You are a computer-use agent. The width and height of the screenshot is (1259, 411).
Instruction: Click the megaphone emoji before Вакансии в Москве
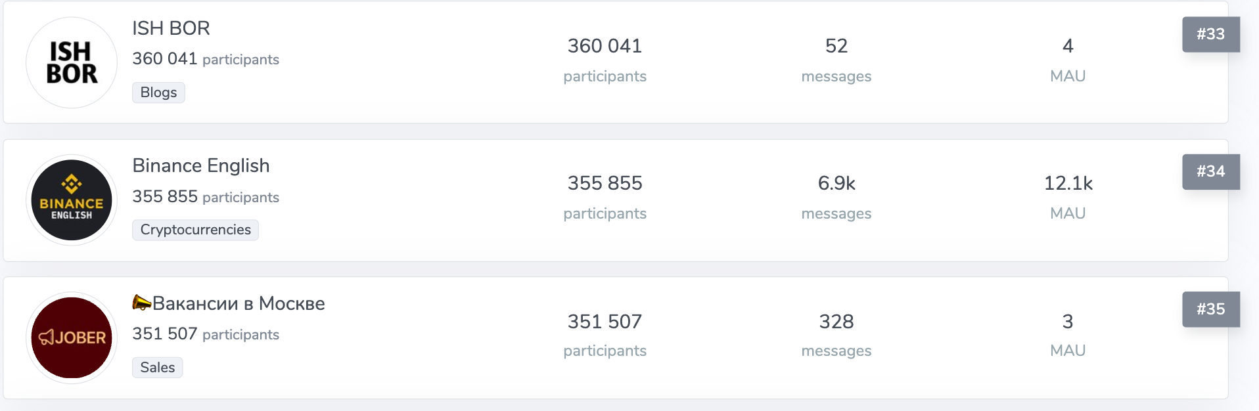(x=141, y=303)
